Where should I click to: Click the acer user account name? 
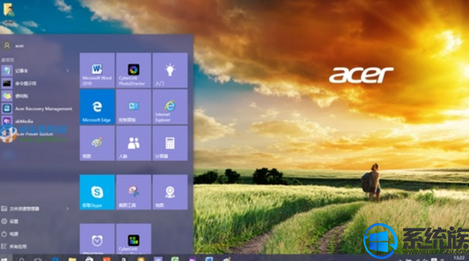pos(20,46)
